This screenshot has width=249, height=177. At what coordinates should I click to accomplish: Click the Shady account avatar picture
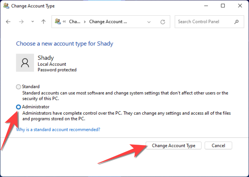(25, 63)
